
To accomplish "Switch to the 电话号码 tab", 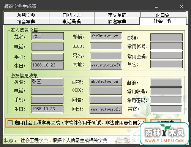I will click(x=72, y=21).
